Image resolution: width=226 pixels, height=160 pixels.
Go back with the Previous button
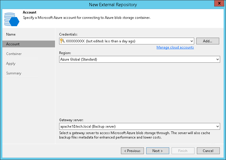tap(132, 151)
